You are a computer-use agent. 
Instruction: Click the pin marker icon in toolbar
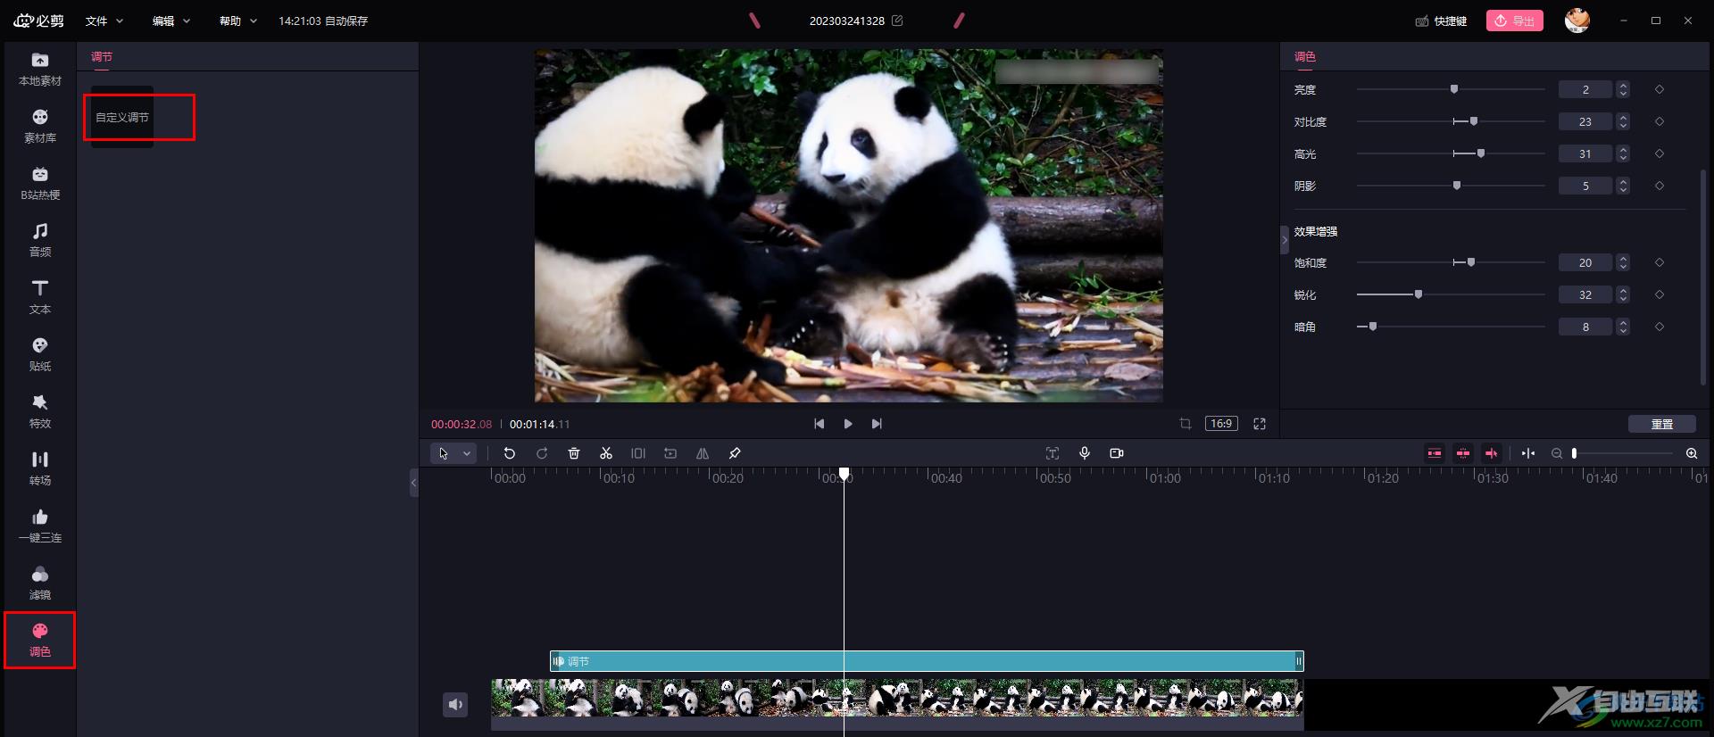(735, 453)
